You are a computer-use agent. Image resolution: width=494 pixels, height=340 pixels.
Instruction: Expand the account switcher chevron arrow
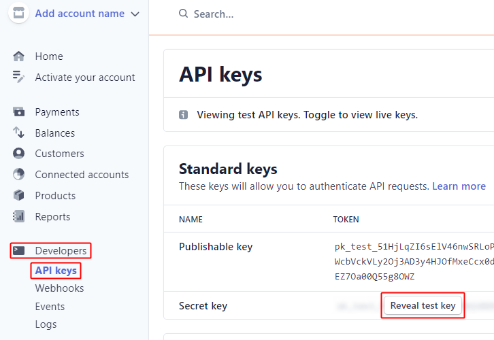[x=135, y=14]
